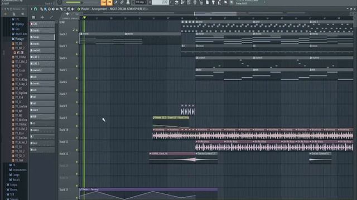Mute Track 11 using its green dot

click(x=77, y=150)
